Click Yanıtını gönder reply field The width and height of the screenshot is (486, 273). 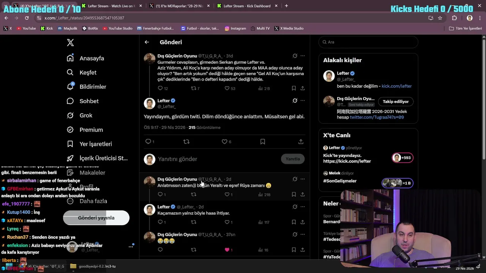click(x=216, y=159)
